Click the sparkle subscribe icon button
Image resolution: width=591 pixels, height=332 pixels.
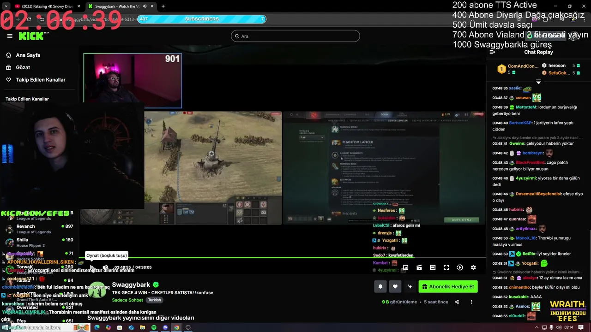pos(410,287)
